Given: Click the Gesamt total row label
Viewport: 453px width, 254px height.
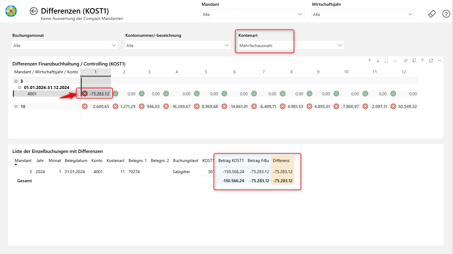Looking at the screenshot, I should point(24,181).
